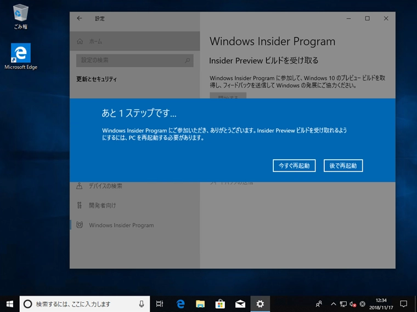Click the Insider Preview ビルドを受け取る heading
417x312 pixels.
click(x=263, y=61)
